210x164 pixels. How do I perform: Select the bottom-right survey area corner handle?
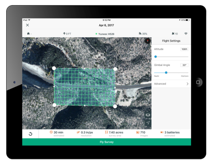(115, 106)
